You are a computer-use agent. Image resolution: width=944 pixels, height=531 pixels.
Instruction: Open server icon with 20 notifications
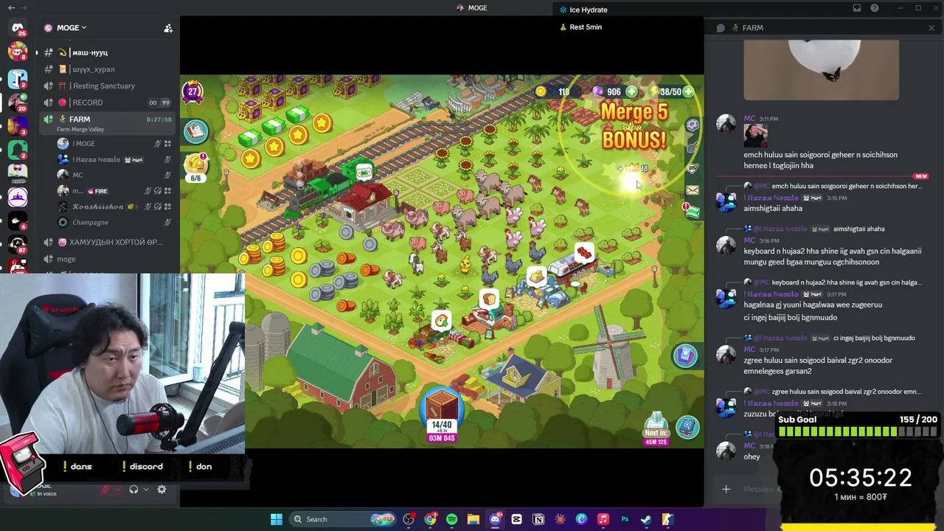click(18, 101)
